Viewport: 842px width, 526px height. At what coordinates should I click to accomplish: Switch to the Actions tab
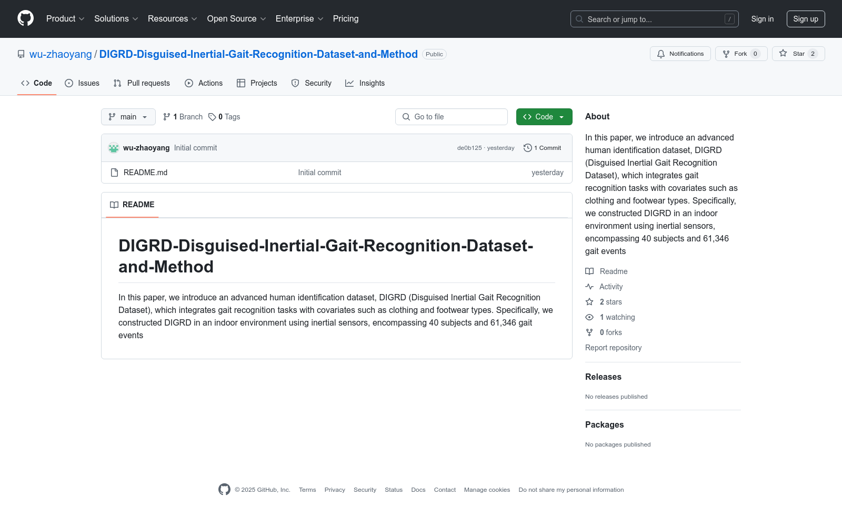pyautogui.click(x=204, y=83)
